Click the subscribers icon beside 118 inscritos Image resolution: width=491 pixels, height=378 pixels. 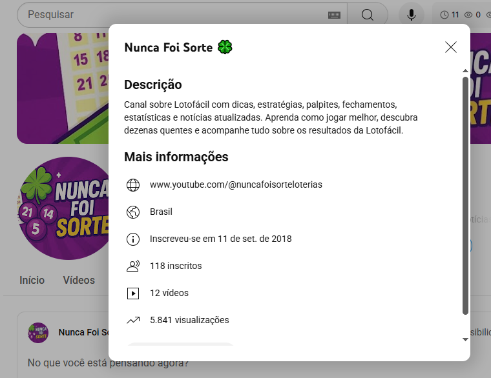(x=133, y=266)
